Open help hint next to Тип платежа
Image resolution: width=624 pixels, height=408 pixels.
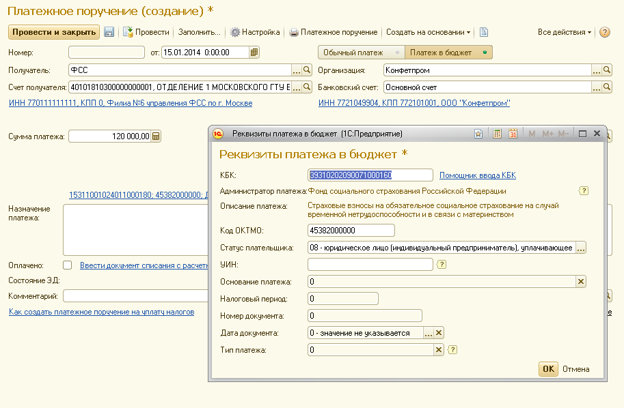(452, 349)
